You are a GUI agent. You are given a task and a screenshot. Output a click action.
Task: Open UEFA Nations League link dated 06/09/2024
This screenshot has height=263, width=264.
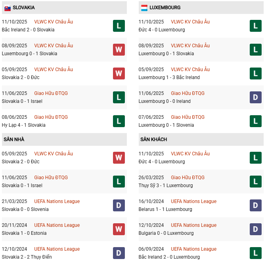[x=193, y=249]
